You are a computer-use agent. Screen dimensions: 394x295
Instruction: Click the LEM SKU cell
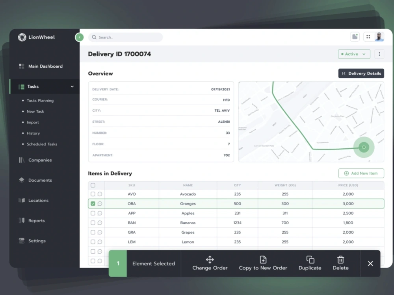[132, 242]
